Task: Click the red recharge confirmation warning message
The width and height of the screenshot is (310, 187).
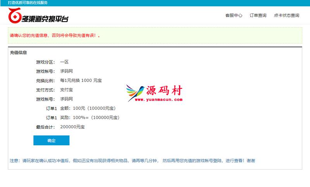Action: coord(55,35)
